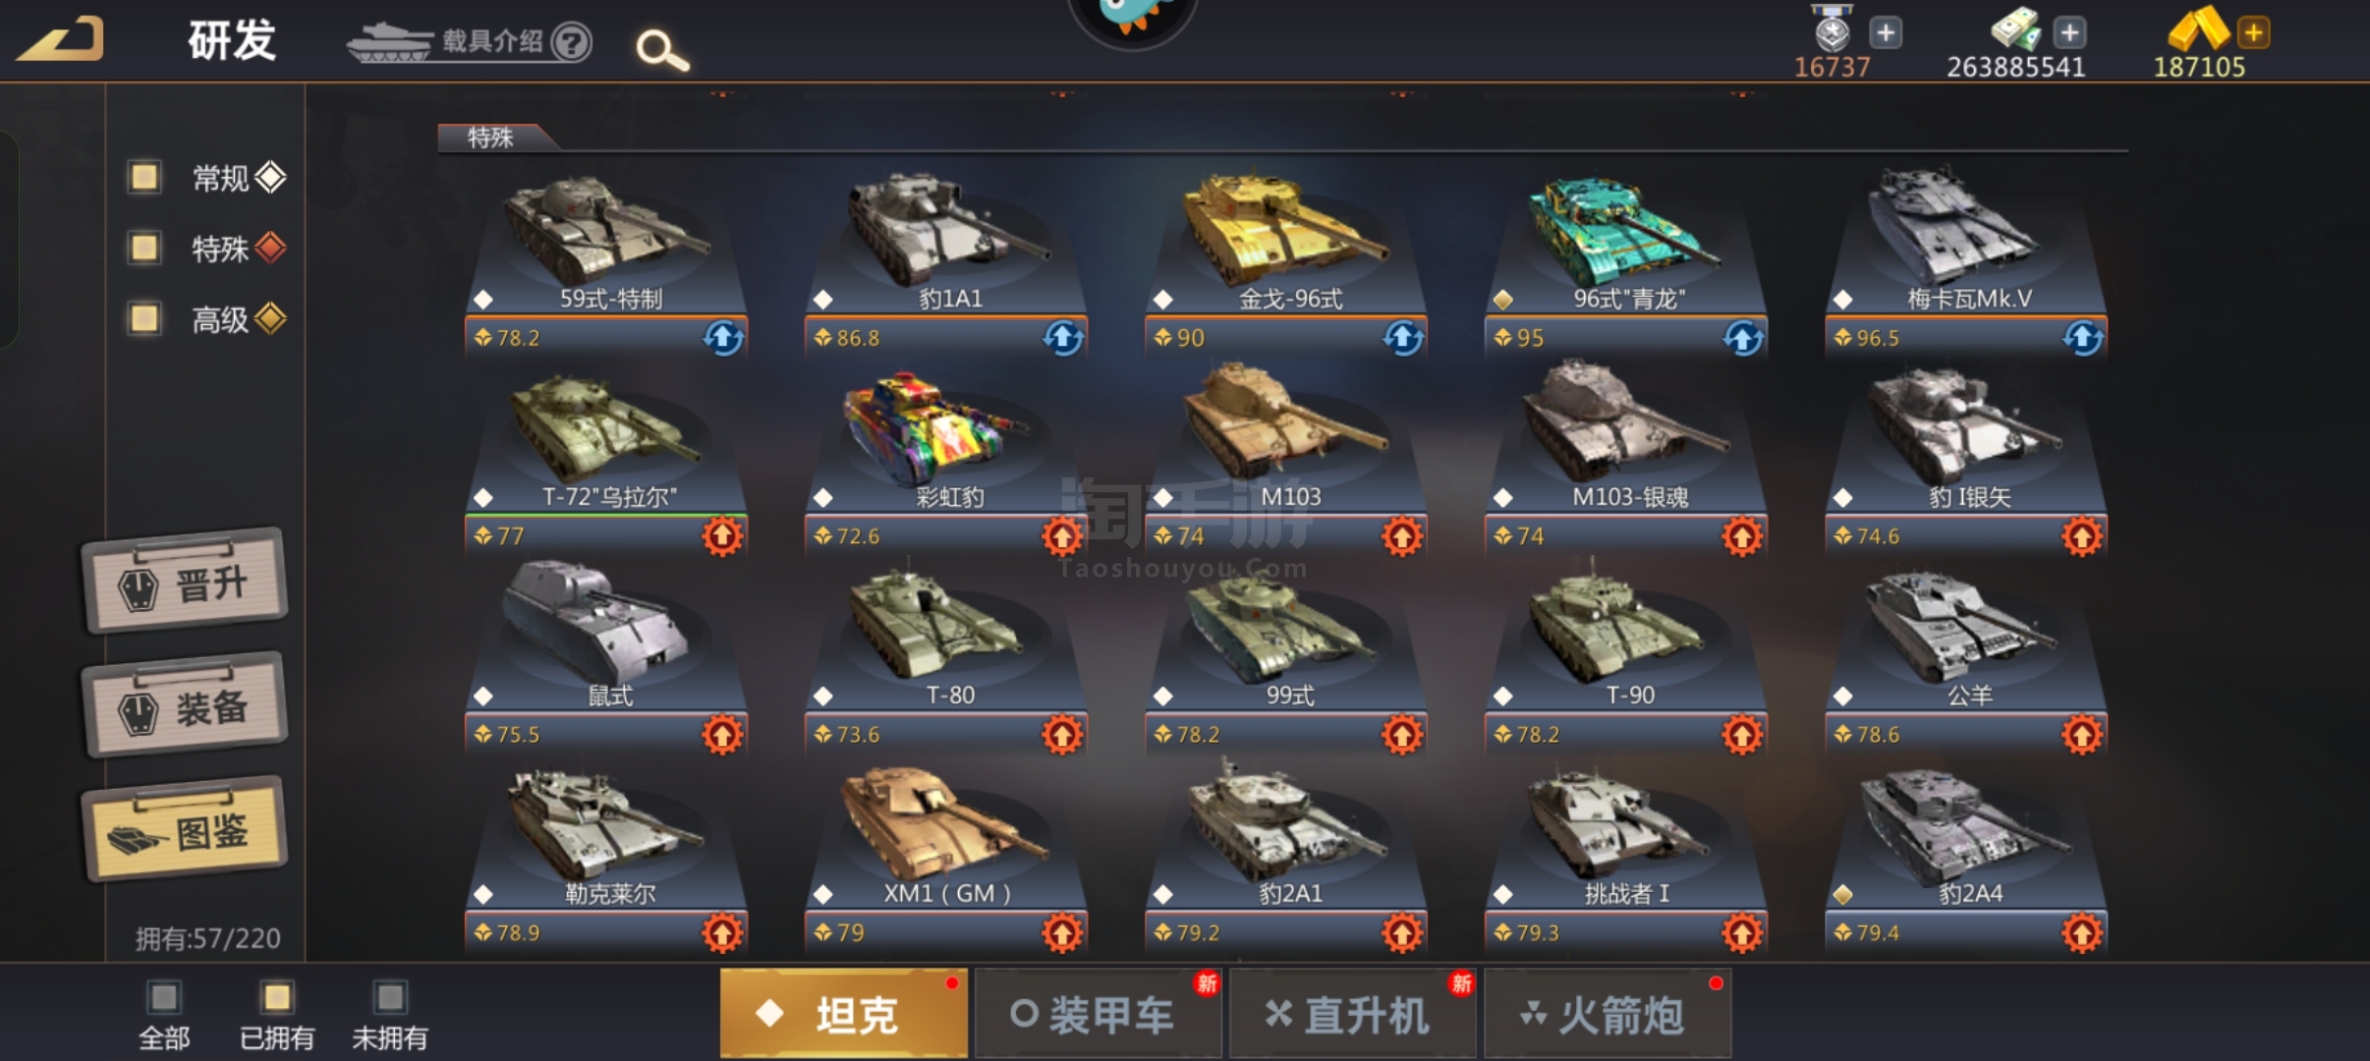This screenshot has height=1061, width=2370.
Task: Click blue upgrade arrow on 59式-特制
Action: pos(723,338)
